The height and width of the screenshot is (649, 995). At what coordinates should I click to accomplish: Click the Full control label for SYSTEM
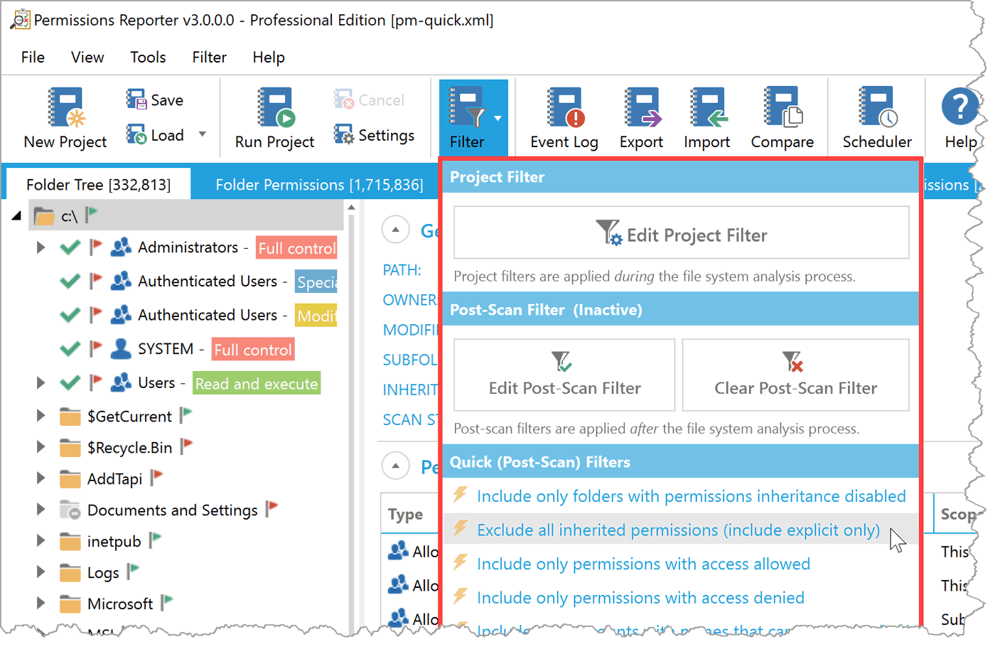click(x=253, y=350)
